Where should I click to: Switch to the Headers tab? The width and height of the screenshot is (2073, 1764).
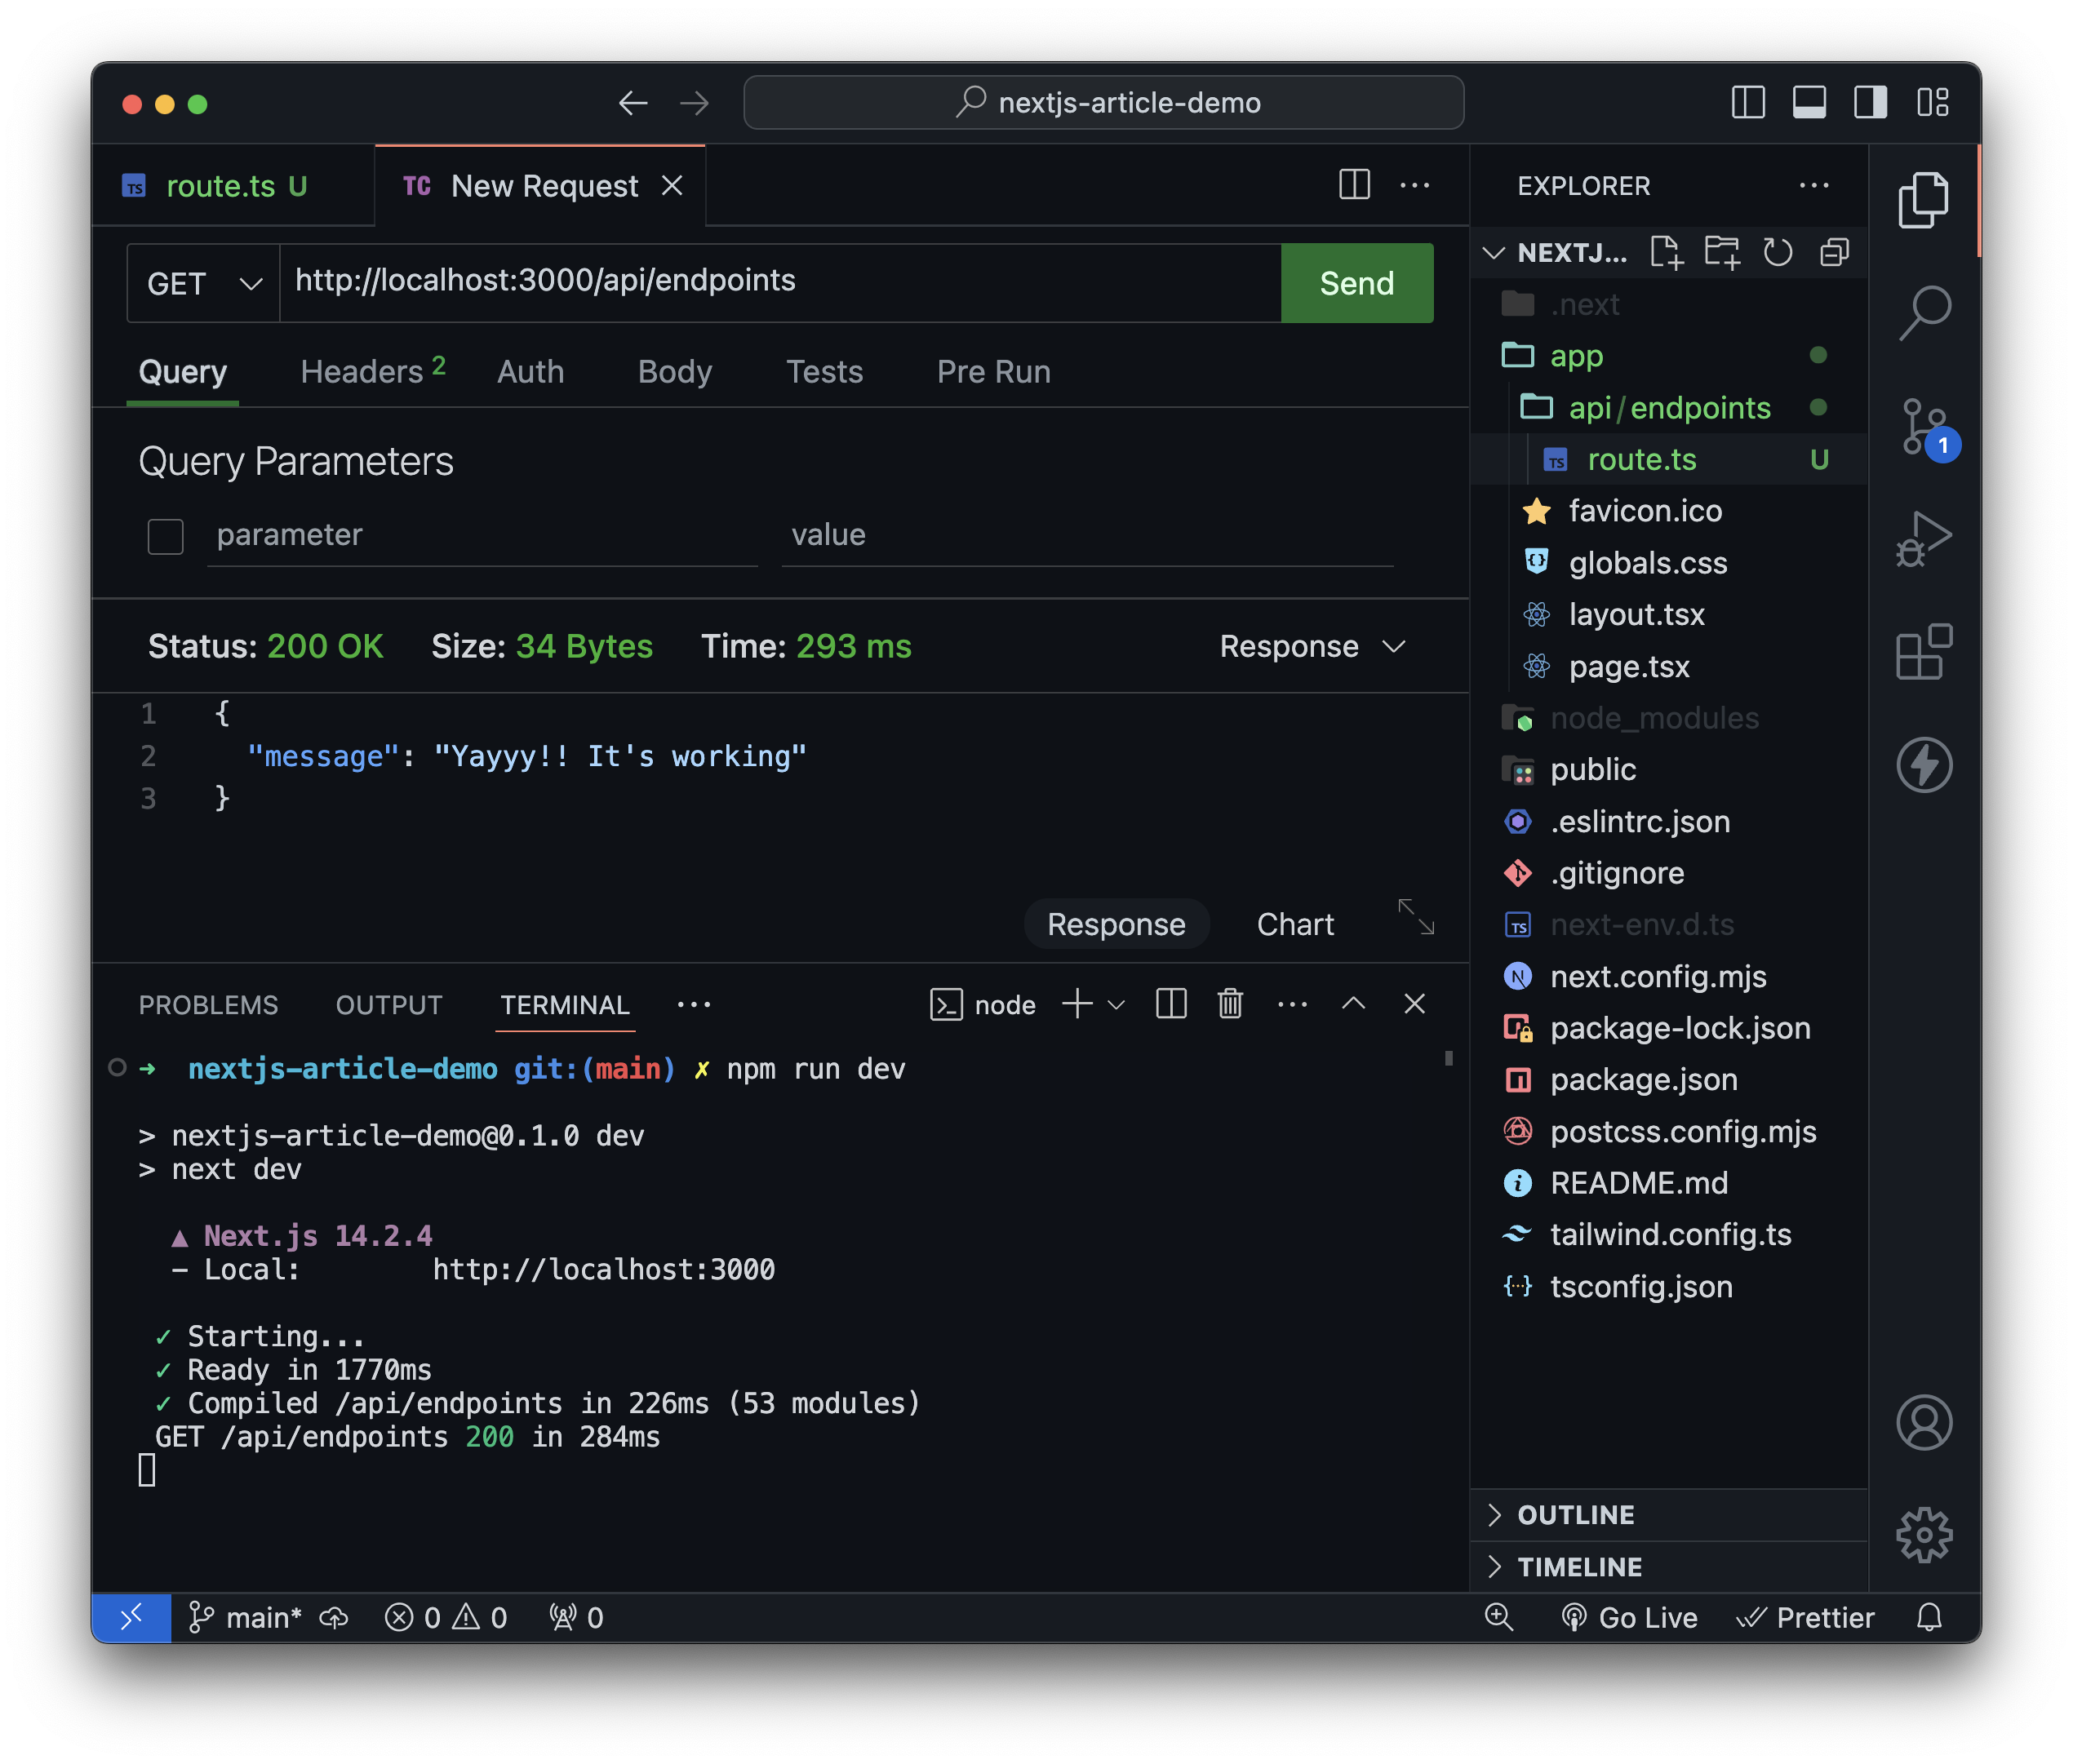pos(358,371)
